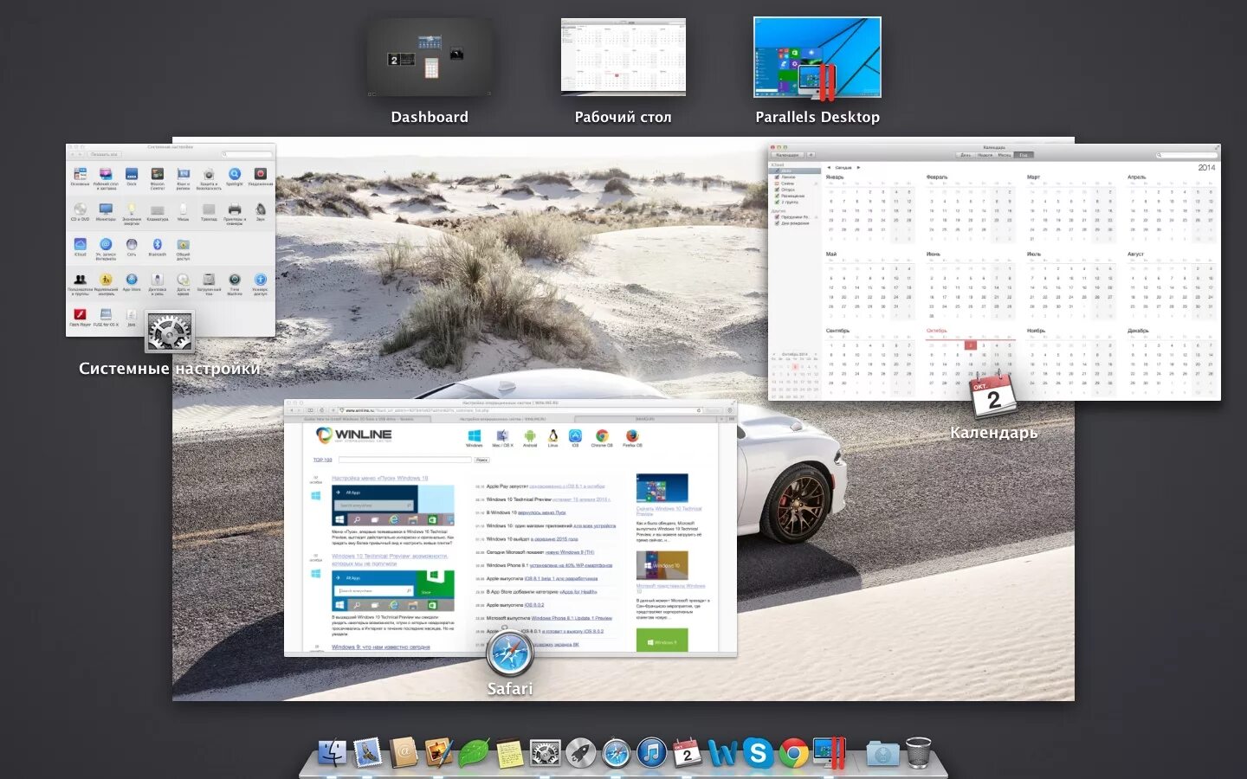This screenshot has width=1247, height=779.
Task: Open Показать все in System Preferences toolbar
Action: 105,154
